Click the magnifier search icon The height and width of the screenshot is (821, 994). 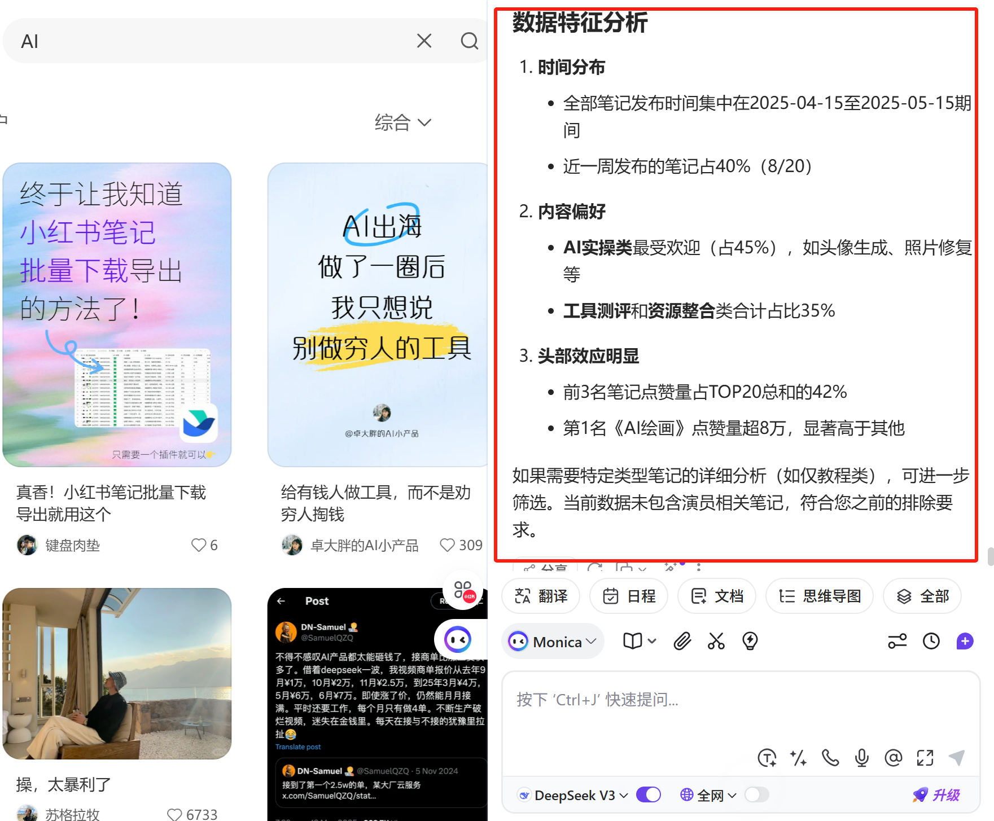click(x=469, y=41)
